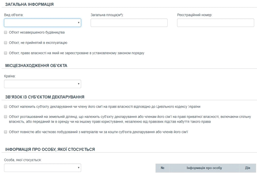Enable checkbox for unregistered ownership right (право власності не зареєстроване)
The width and height of the screenshot is (257, 176).
point(6,53)
